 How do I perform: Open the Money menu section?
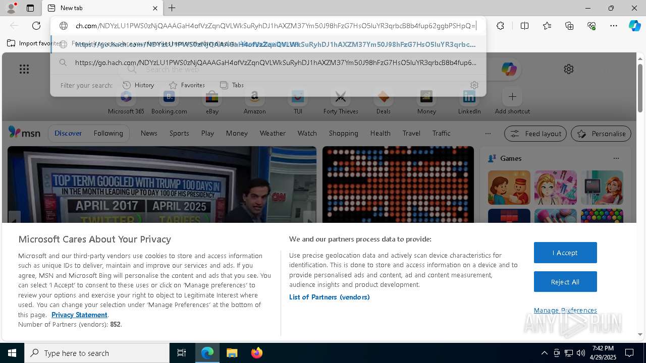coord(237,133)
